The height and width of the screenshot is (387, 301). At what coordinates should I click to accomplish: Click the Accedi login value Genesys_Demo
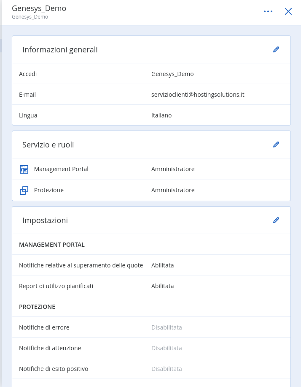coord(172,74)
